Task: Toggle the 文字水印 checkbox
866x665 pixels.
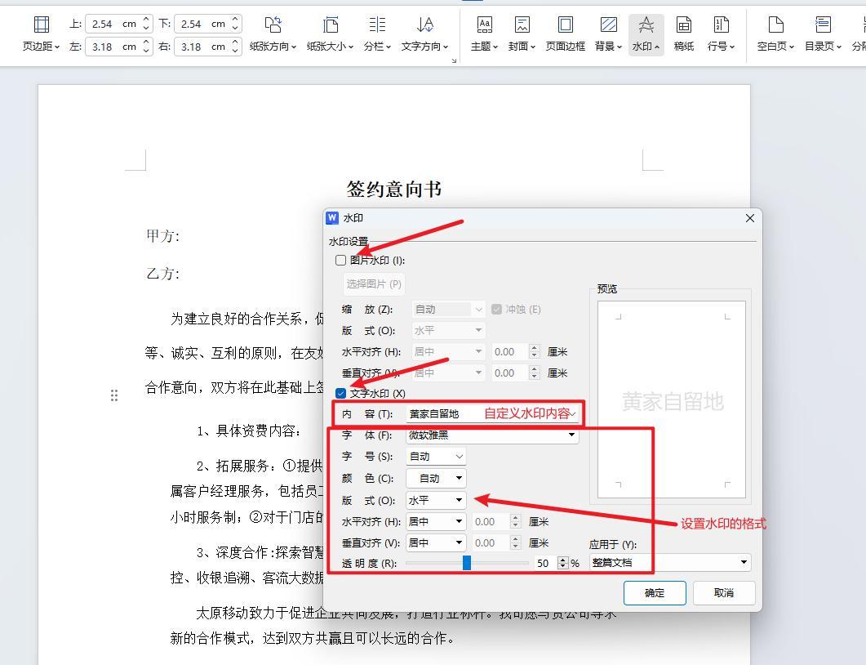Action: [x=340, y=393]
